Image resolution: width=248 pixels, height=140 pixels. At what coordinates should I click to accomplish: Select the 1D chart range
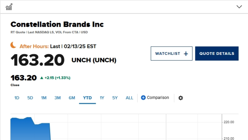(17, 98)
